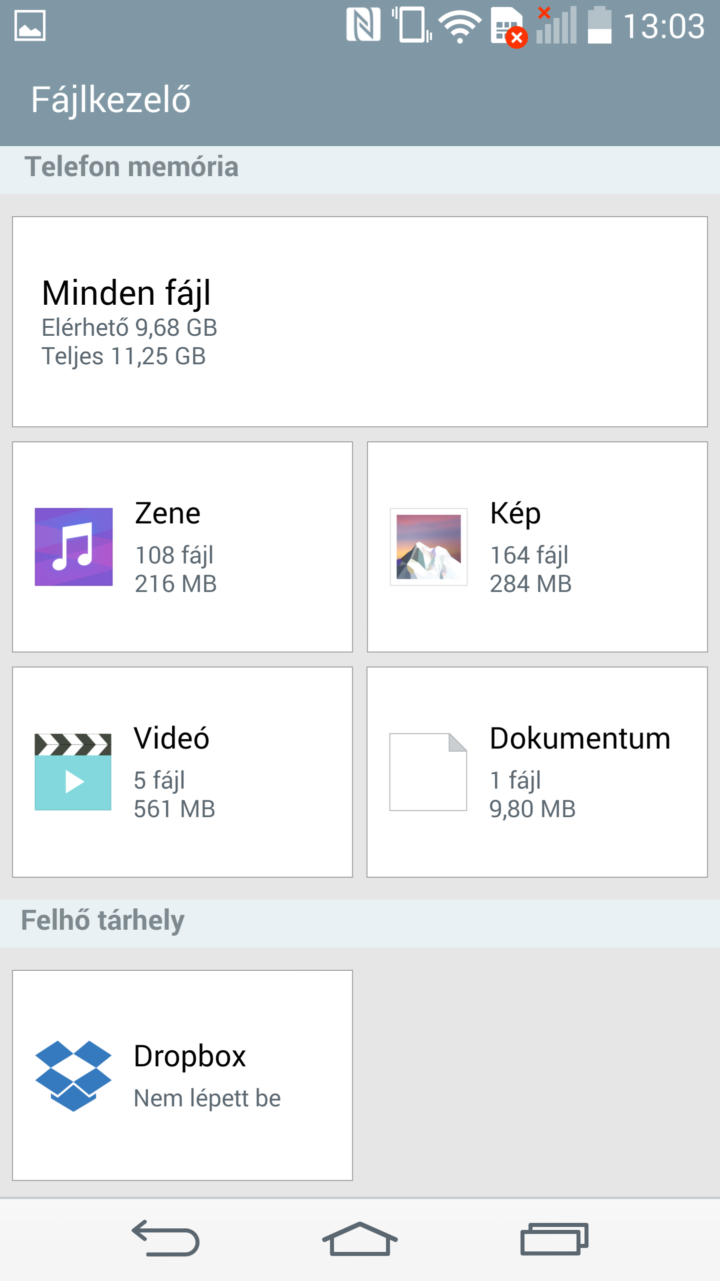Sign in via Dropbox Nem lépett be
720x1281 pixels.
coord(182,1075)
